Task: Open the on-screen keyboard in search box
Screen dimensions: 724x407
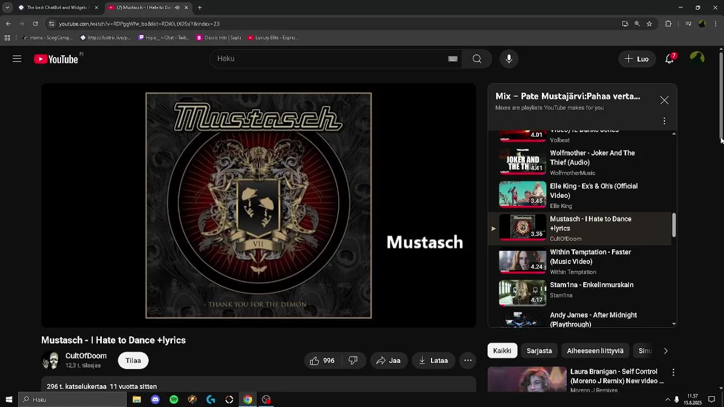Action: point(453,59)
